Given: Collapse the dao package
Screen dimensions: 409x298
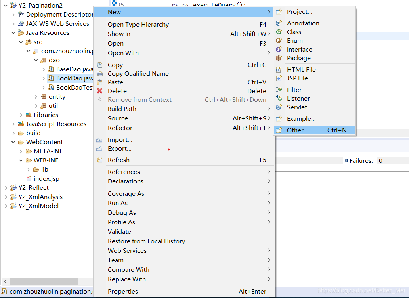Looking at the screenshot, I should click(x=36, y=60).
